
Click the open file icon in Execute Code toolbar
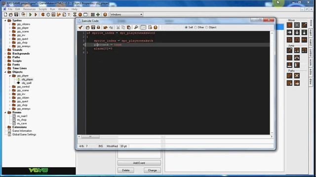(x=88, y=28)
